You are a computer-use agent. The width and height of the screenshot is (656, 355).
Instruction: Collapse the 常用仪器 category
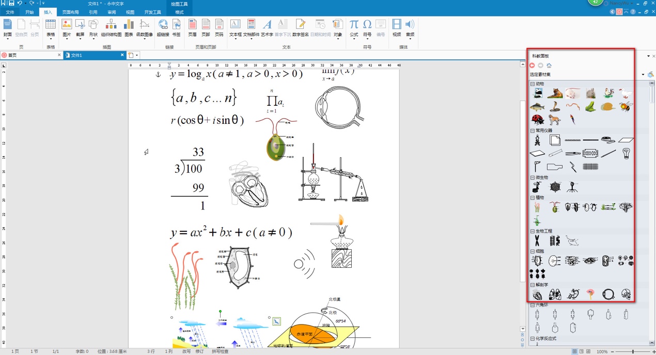point(533,131)
